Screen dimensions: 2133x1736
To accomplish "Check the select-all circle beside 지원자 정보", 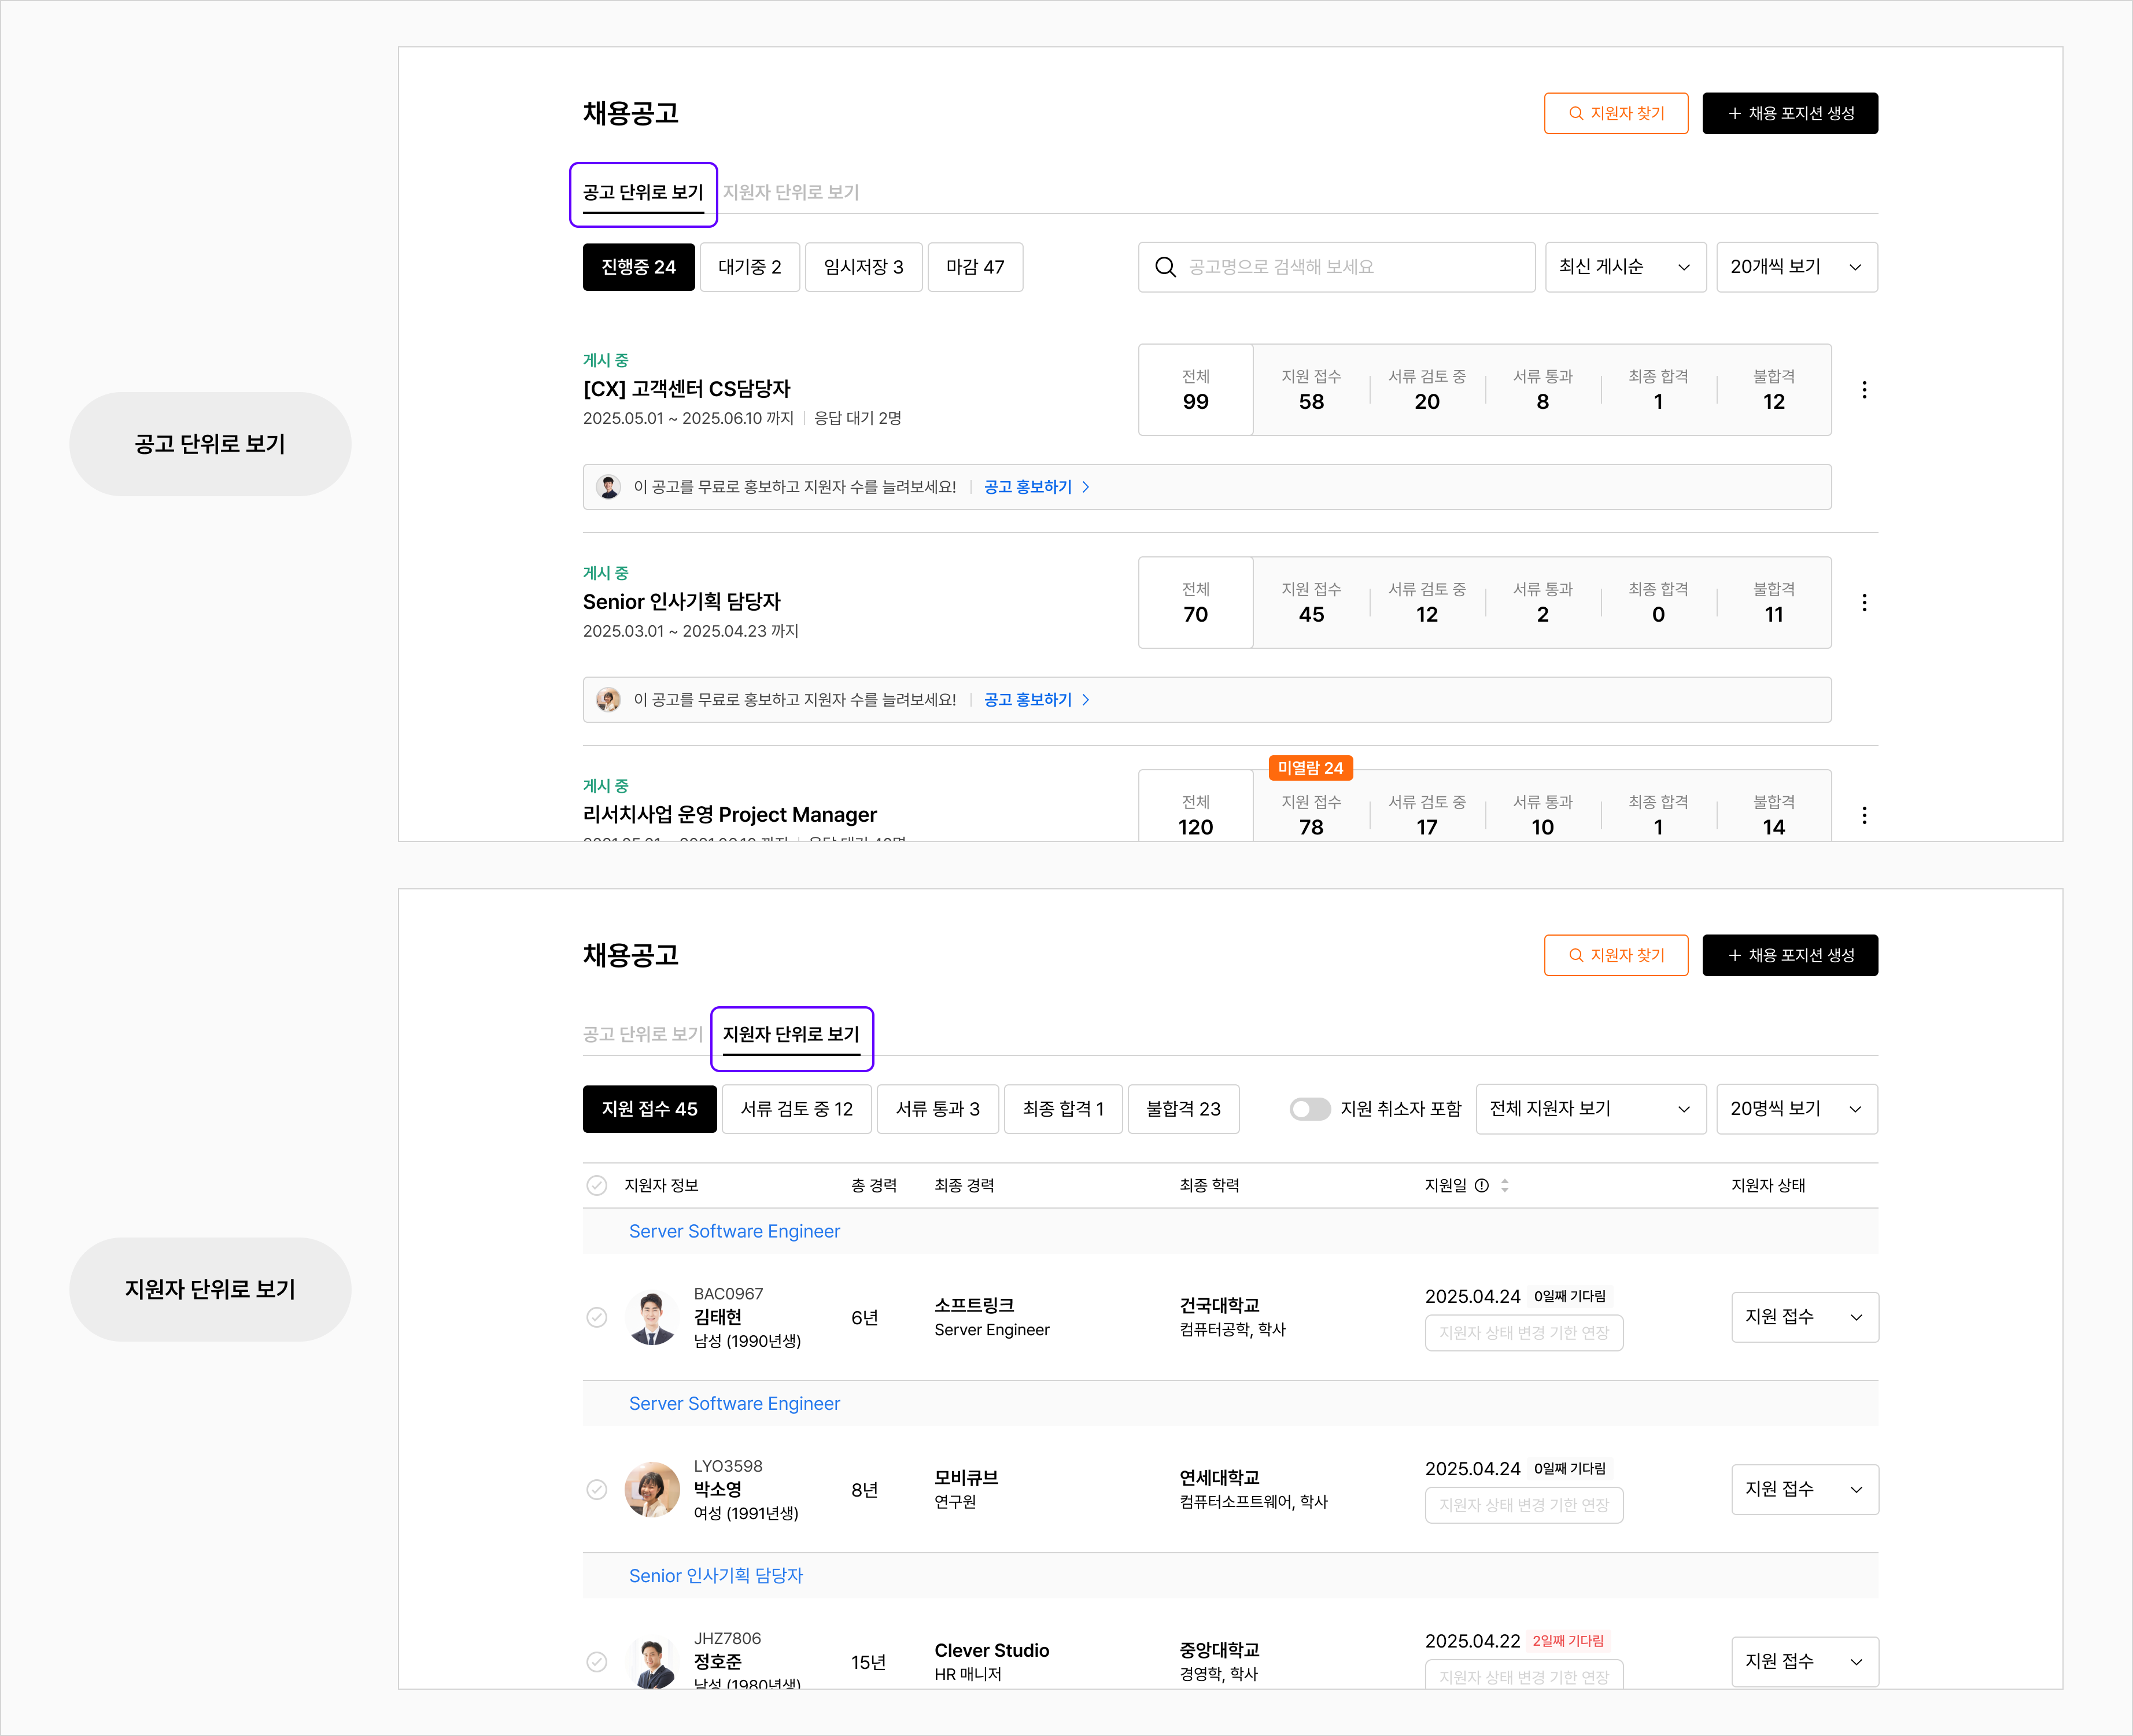I will tap(597, 1185).
